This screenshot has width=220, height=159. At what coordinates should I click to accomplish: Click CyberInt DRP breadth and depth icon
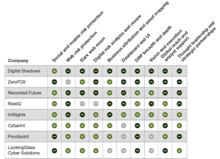click(137, 125)
